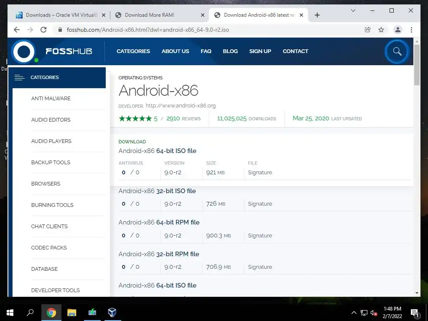Open the CHAT CLIENTS category
This screenshot has height=321, width=428.
click(x=49, y=226)
